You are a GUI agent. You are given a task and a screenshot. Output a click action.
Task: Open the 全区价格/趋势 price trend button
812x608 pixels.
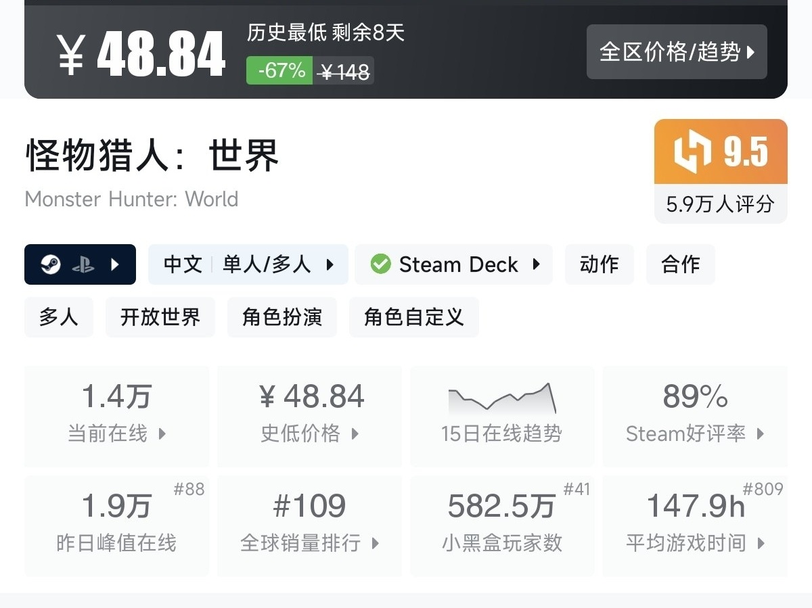pyautogui.click(x=677, y=52)
